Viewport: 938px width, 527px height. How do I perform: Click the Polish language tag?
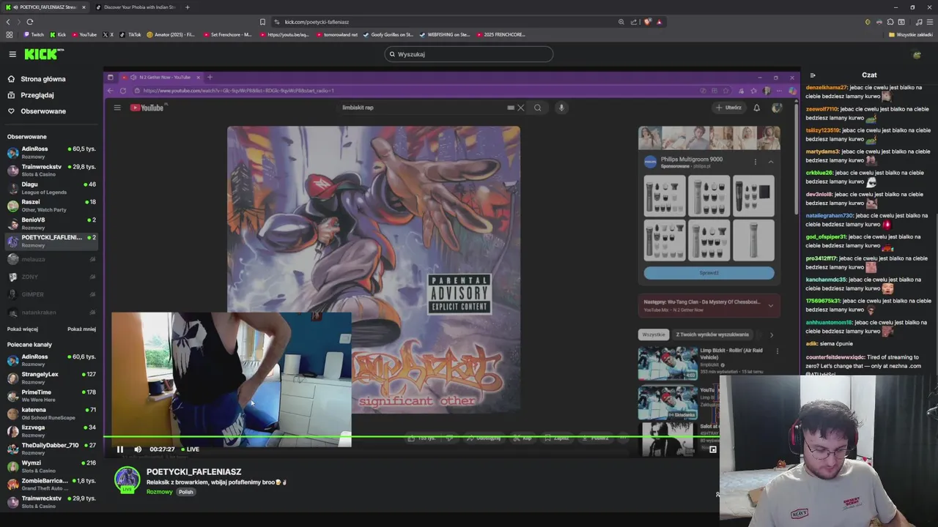click(x=186, y=492)
